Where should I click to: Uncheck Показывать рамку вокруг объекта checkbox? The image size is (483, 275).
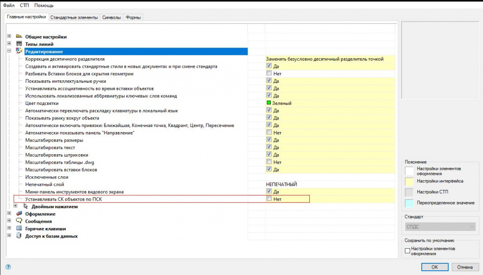pyautogui.click(x=269, y=118)
